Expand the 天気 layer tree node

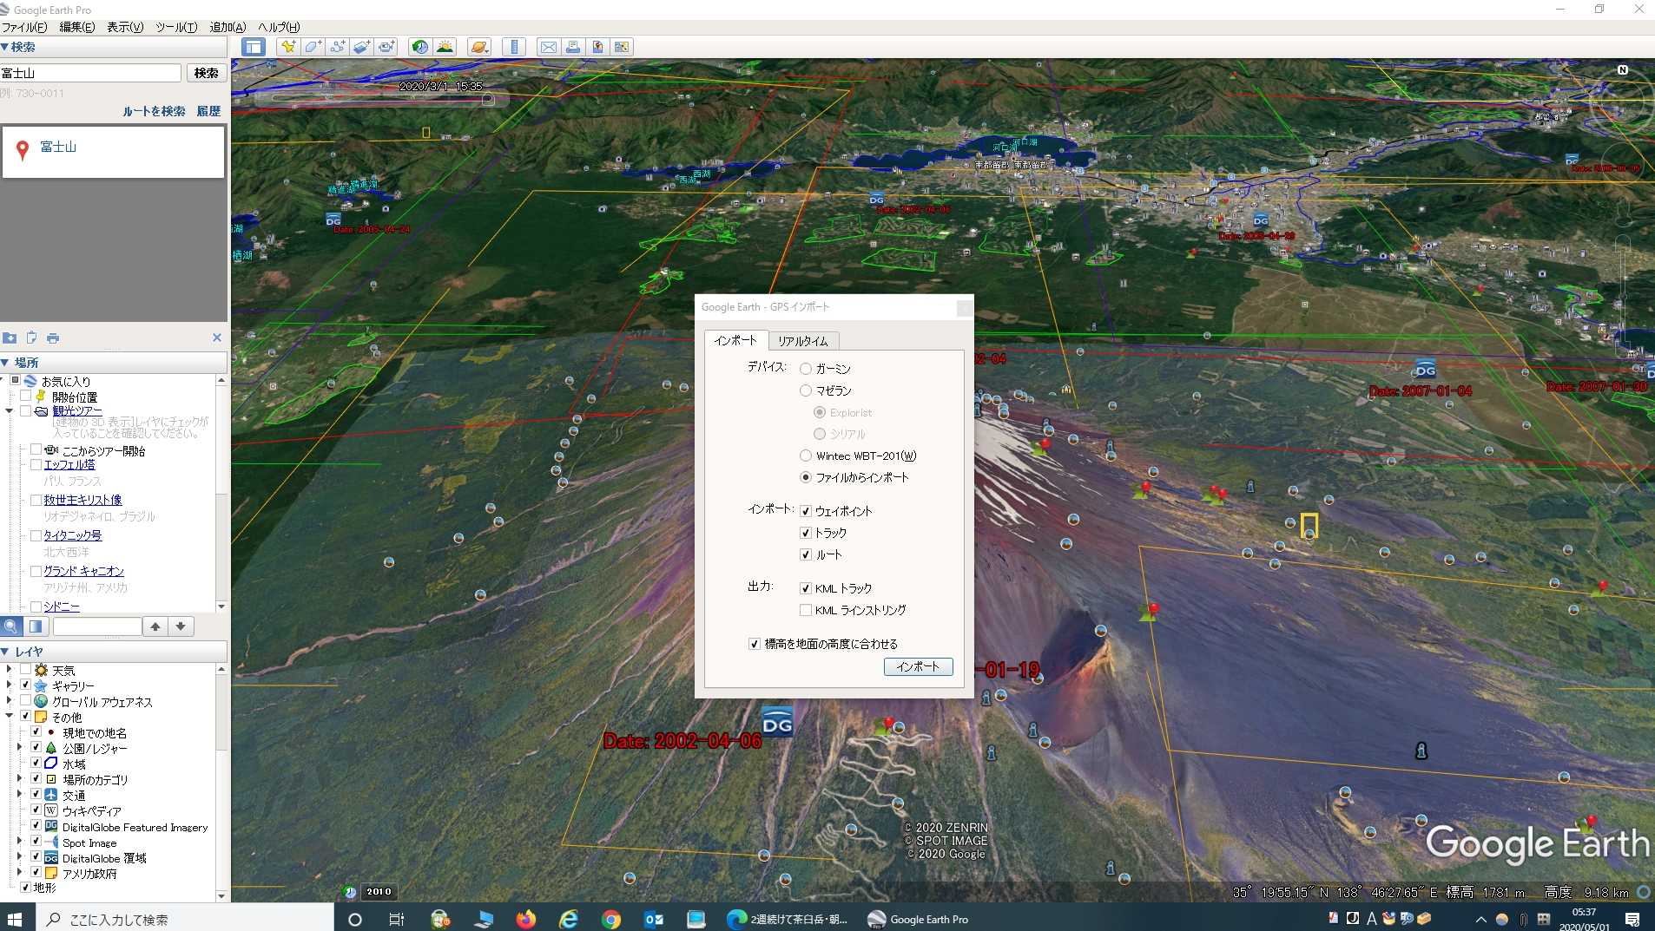pos(10,670)
